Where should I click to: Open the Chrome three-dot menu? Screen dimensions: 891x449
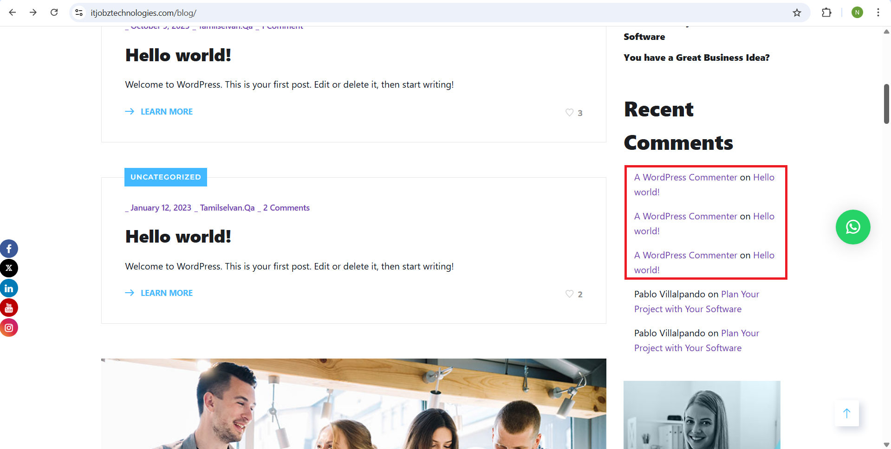878,13
